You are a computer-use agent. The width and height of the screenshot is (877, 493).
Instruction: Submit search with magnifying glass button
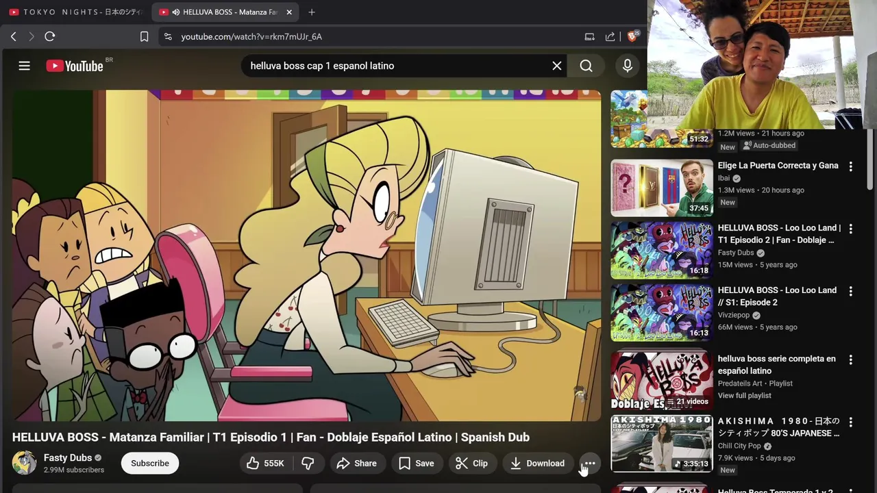pos(586,66)
